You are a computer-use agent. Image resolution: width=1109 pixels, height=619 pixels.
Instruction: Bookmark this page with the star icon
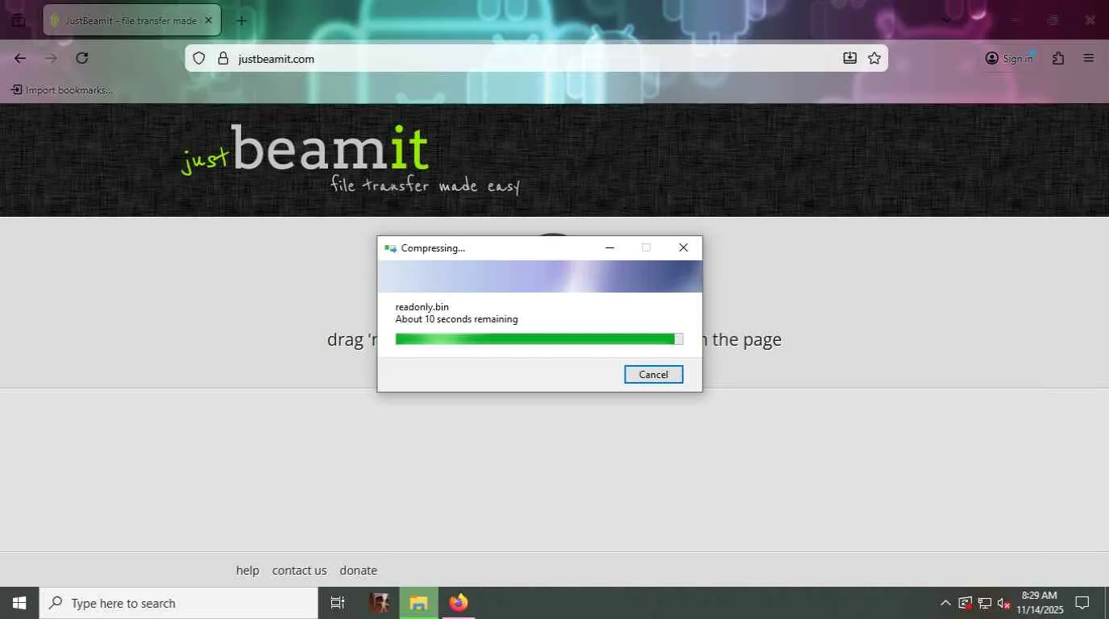pos(874,58)
